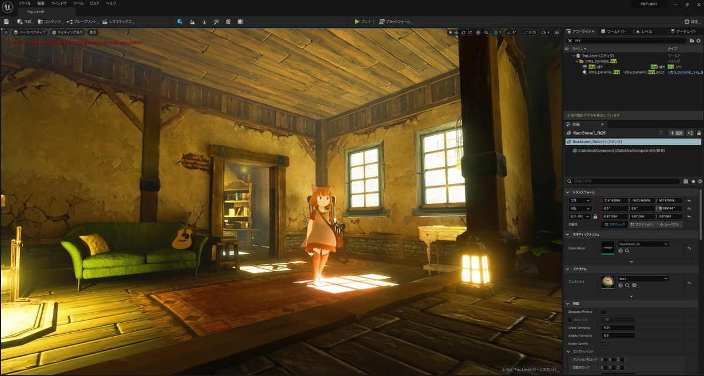
Task: Open the ブループリント toolbar button
Action: 83,22
